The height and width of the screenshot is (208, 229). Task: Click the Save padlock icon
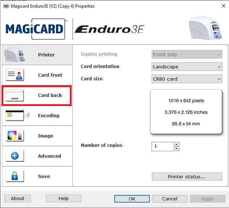coord(14,176)
